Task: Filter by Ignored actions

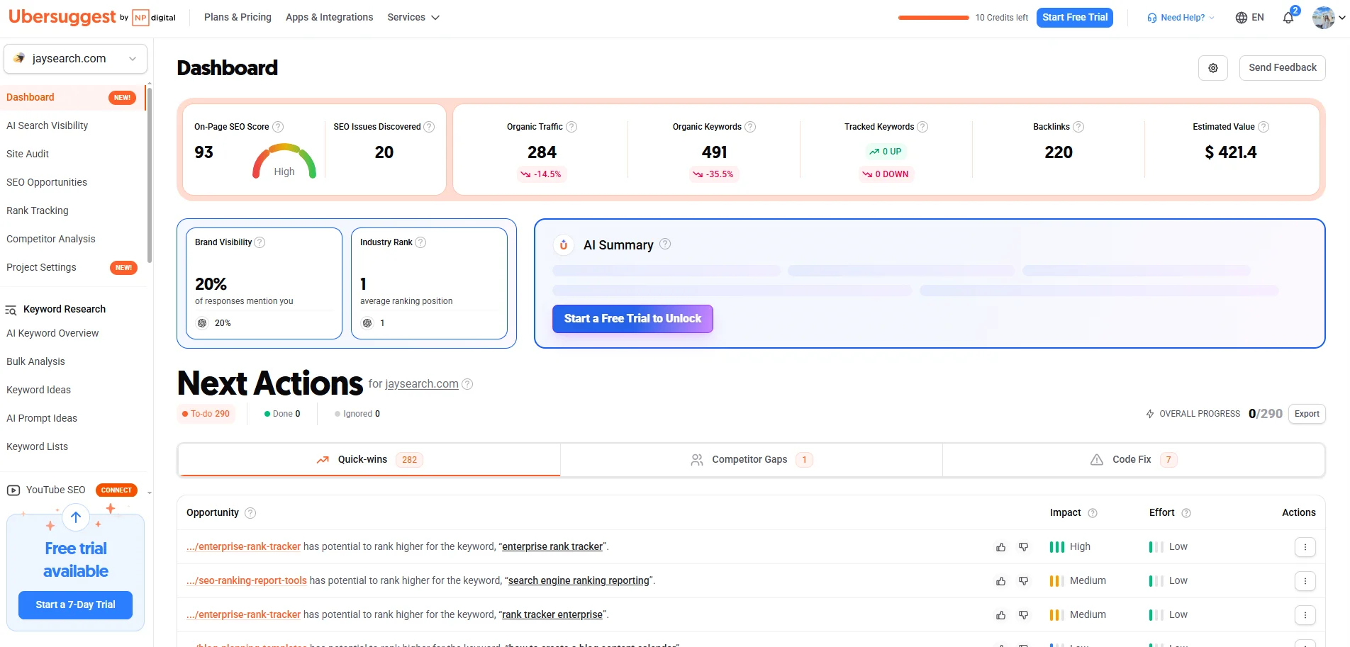Action: (x=357, y=414)
